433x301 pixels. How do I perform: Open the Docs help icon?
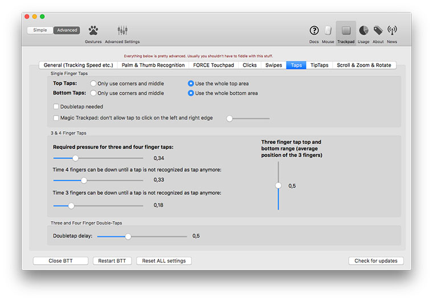click(314, 30)
